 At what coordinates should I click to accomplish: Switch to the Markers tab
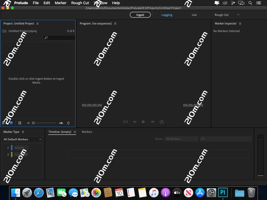pos(87,132)
